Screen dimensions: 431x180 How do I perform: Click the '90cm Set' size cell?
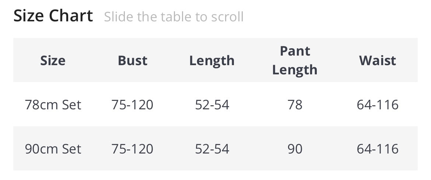(x=53, y=149)
